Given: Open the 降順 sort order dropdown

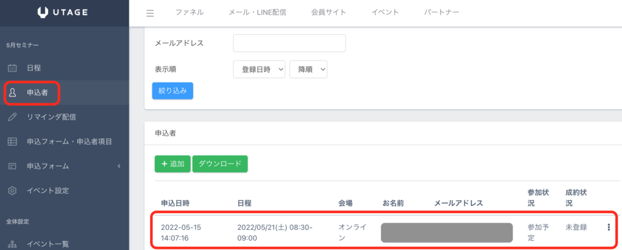Looking at the screenshot, I should [309, 70].
